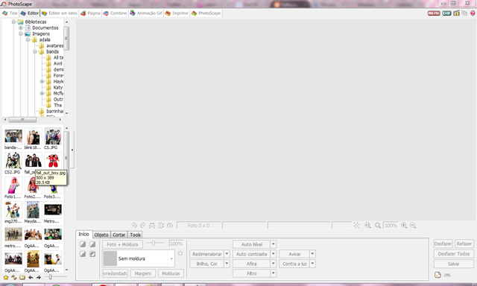Click the green EXIF icon top right
This screenshot has width=477, height=286.
point(446,13)
